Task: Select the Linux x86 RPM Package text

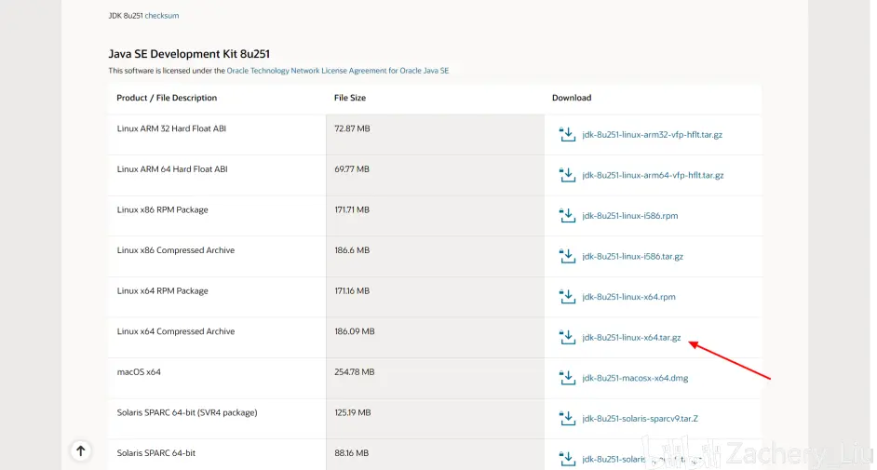Action: pyautogui.click(x=162, y=209)
